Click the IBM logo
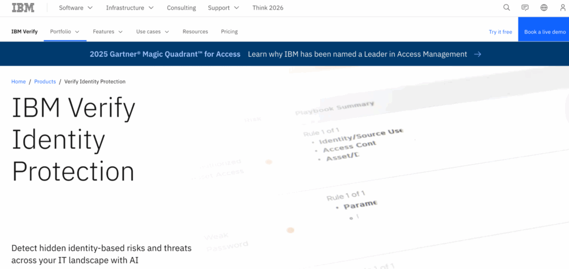 click(x=23, y=8)
